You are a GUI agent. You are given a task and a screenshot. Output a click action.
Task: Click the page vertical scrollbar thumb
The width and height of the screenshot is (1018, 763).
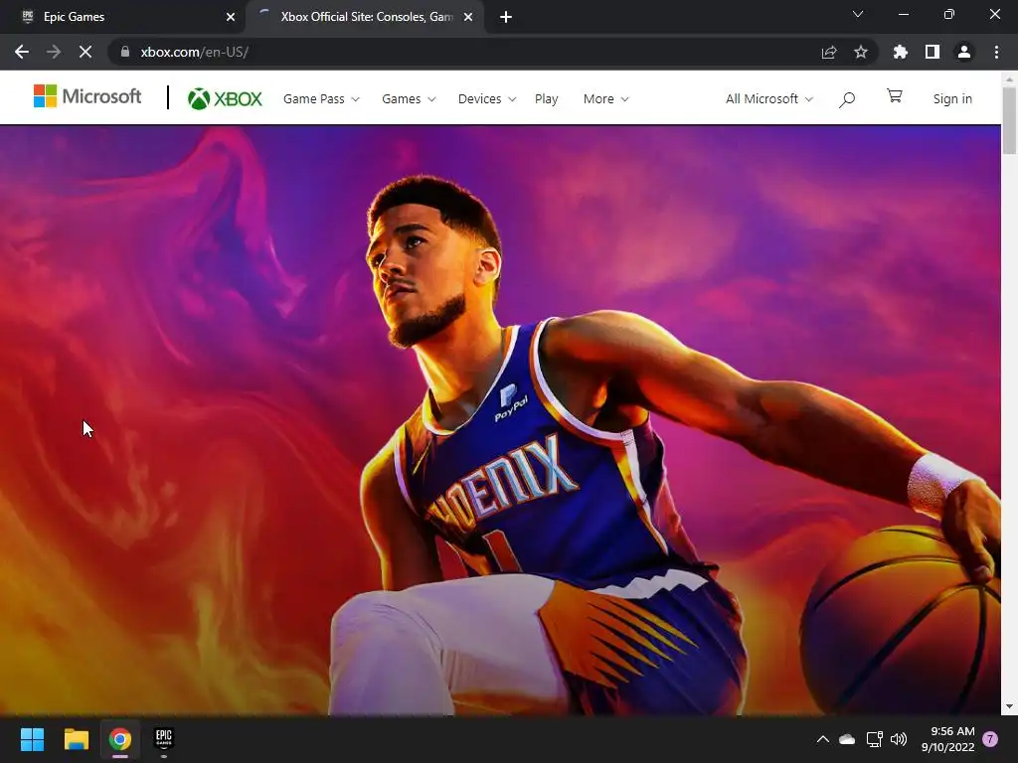click(x=1009, y=120)
